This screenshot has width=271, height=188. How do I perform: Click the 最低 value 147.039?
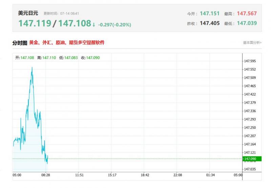(247, 23)
